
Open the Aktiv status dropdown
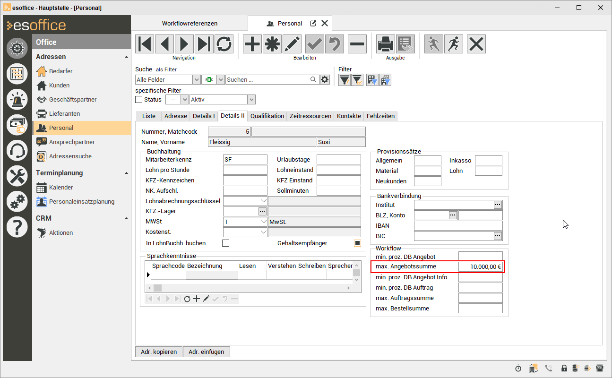pos(251,100)
